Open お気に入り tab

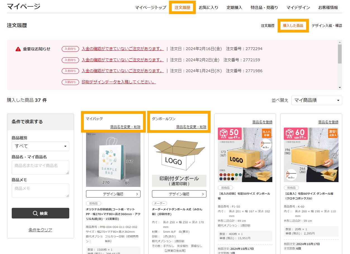(208, 8)
